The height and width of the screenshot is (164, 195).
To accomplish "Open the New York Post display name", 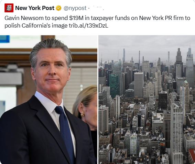I will tap(35, 8).
